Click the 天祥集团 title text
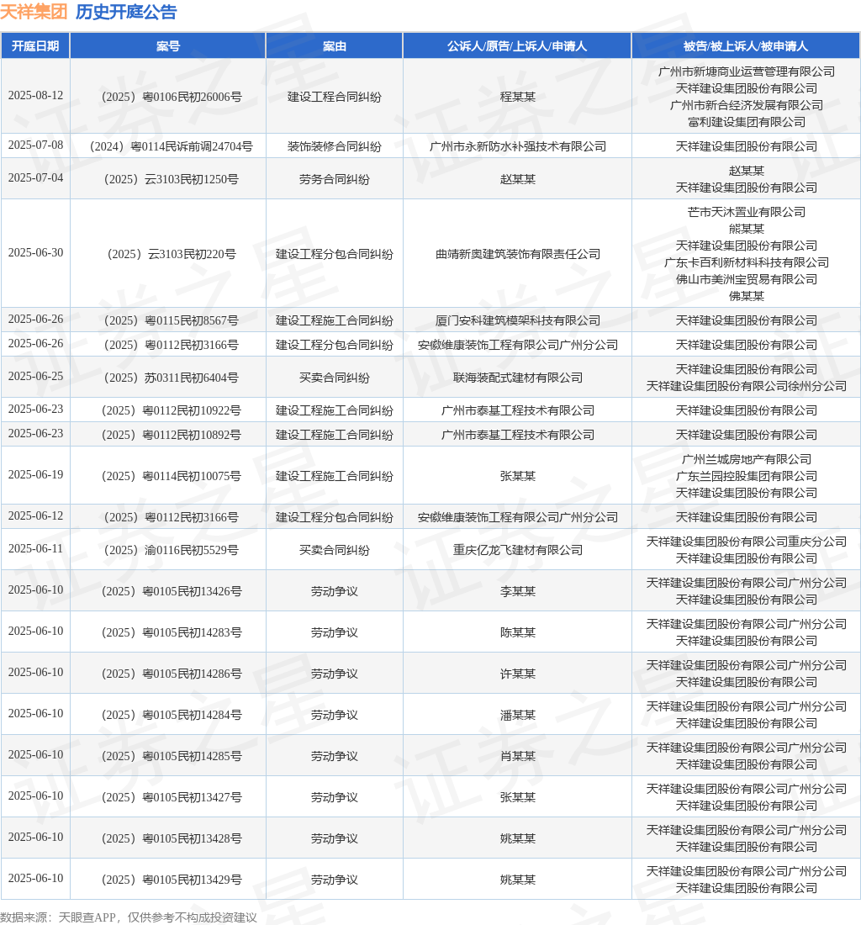The height and width of the screenshot is (925, 861). coord(34,12)
